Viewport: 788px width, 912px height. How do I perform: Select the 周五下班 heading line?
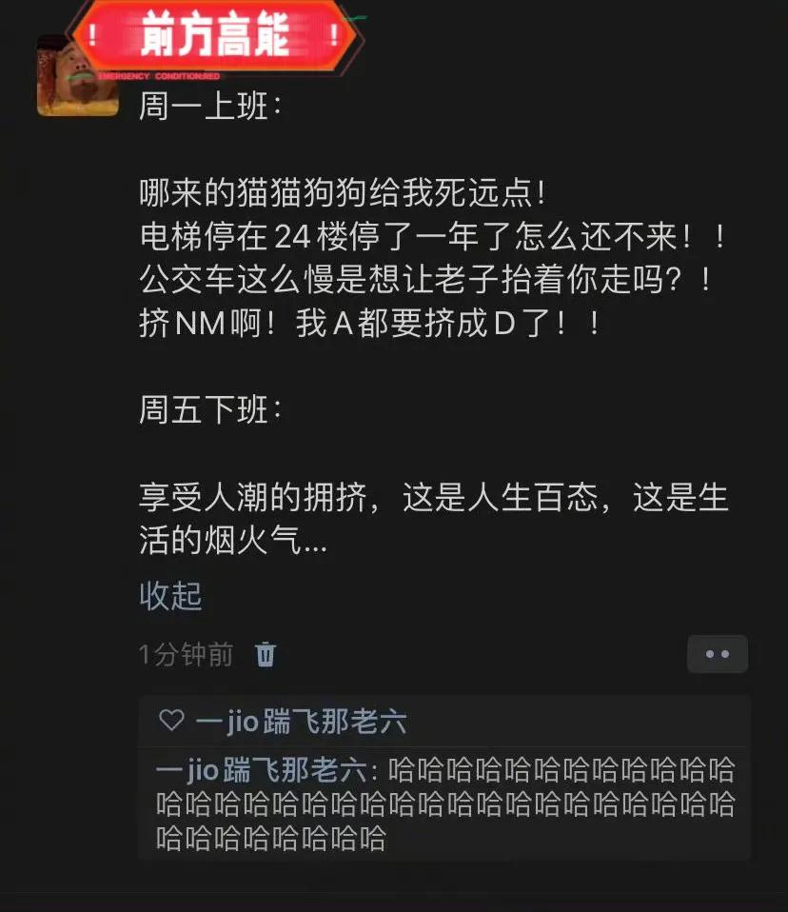(x=210, y=410)
